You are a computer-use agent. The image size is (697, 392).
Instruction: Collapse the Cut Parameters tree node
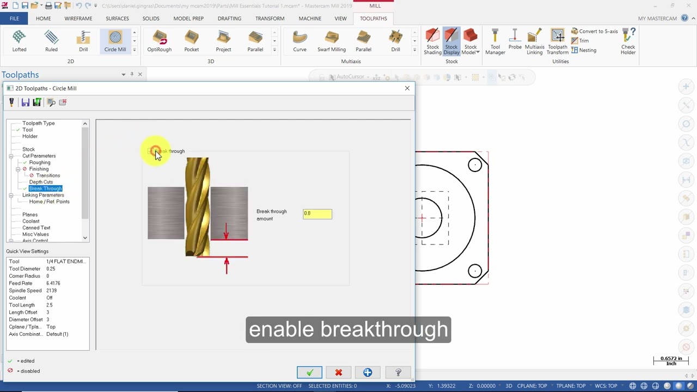[x=11, y=156]
